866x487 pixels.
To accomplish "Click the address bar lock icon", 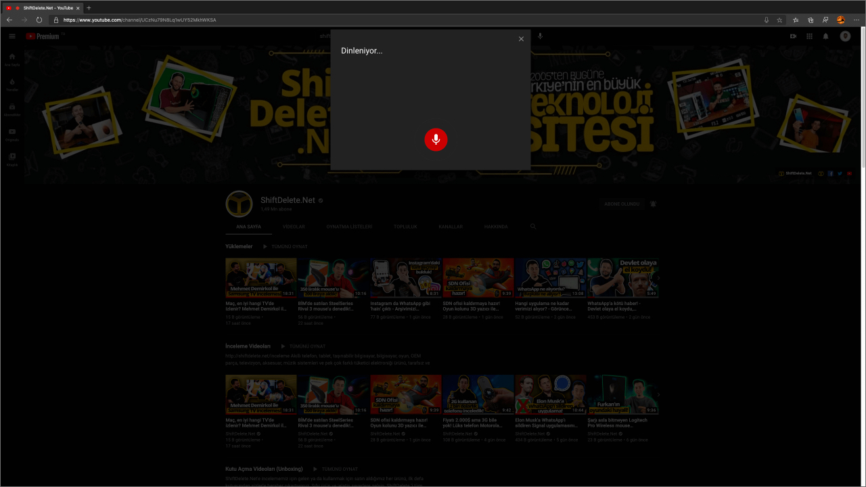I will (x=55, y=20).
